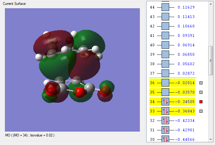Click energy value -0.34505
The image size is (215, 145).
(185, 102)
